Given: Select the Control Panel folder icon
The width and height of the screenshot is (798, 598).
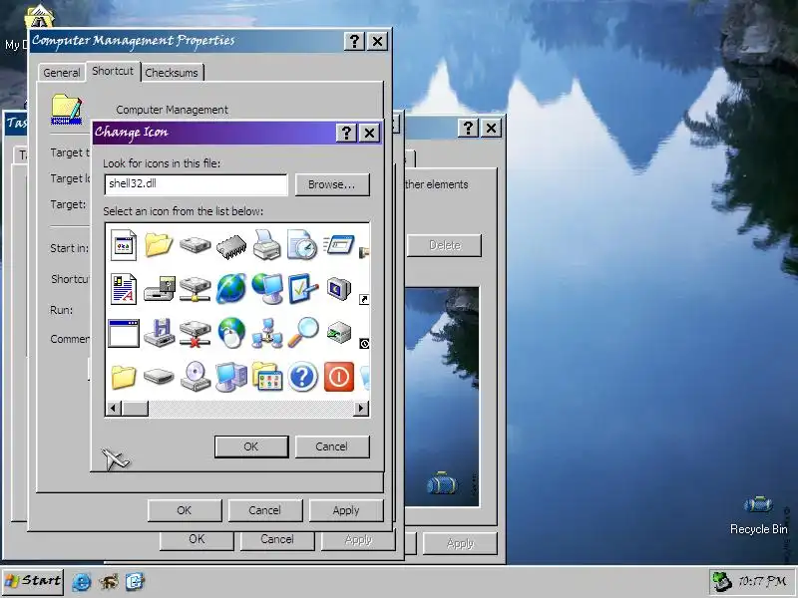Looking at the screenshot, I should coord(267,377).
